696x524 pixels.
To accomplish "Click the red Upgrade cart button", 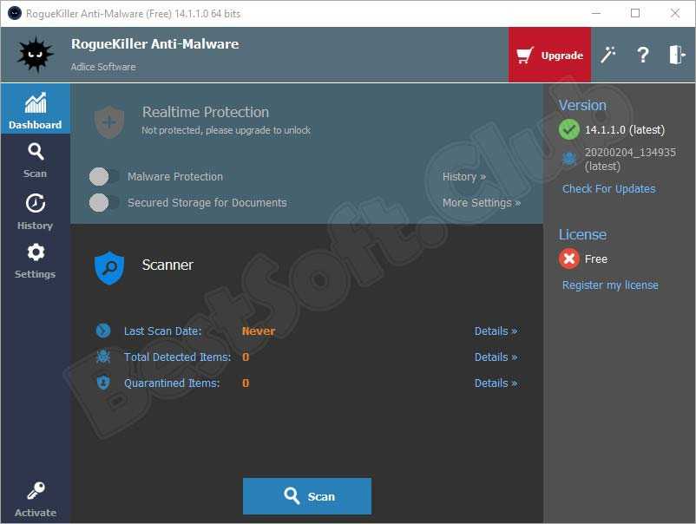I will pyautogui.click(x=549, y=55).
